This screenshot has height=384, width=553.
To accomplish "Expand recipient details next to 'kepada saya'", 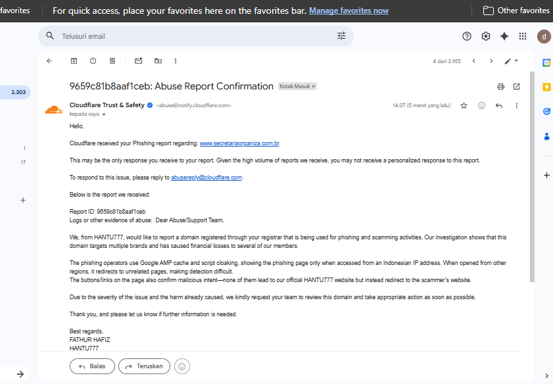I will click(x=104, y=114).
